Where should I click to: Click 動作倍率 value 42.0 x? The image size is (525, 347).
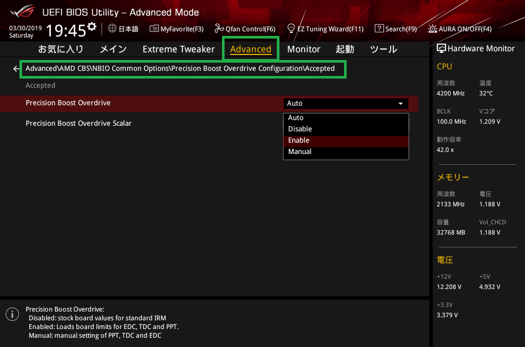click(445, 150)
